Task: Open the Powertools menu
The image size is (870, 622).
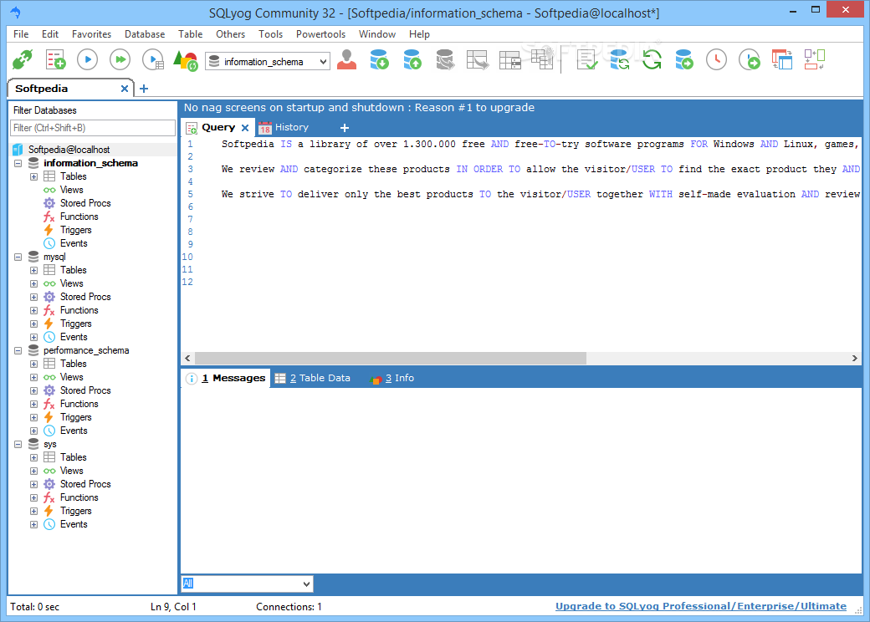Action: click(x=320, y=34)
